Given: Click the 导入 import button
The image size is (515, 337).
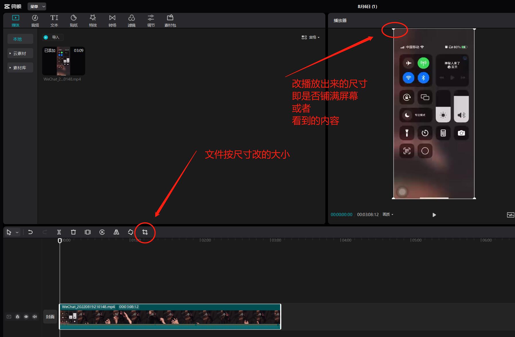Looking at the screenshot, I should click(x=53, y=37).
